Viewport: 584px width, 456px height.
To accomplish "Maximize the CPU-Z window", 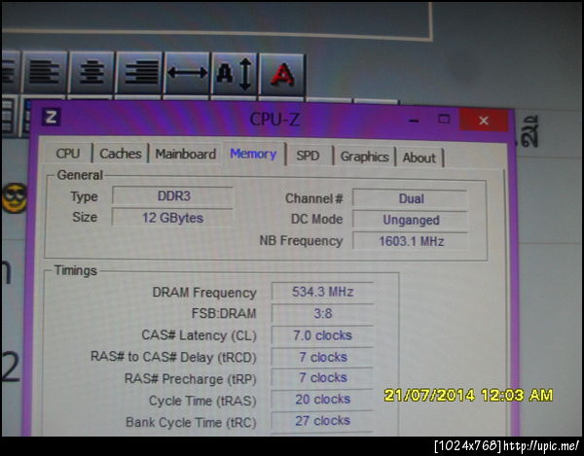I will click(444, 120).
